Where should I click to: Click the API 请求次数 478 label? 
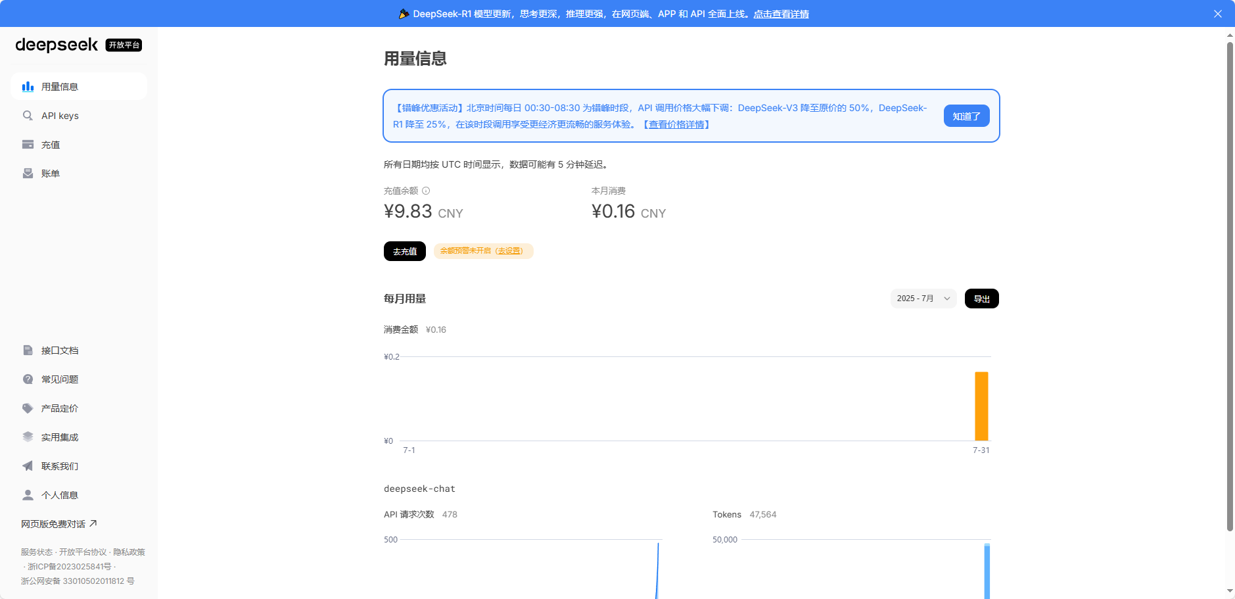[x=421, y=514]
